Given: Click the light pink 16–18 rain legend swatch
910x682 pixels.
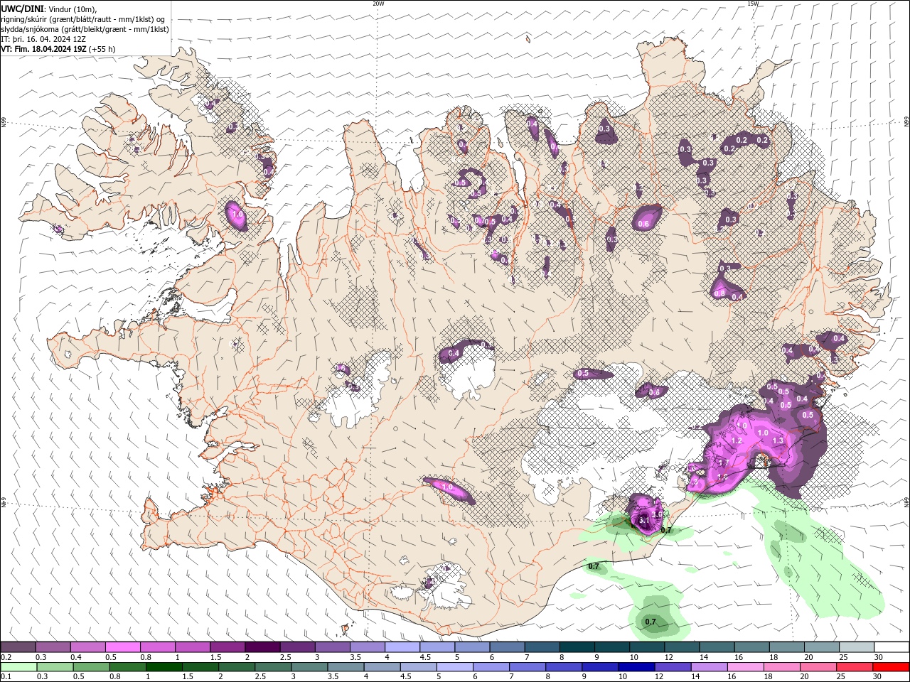Looking at the screenshot, I should [x=746, y=667].
